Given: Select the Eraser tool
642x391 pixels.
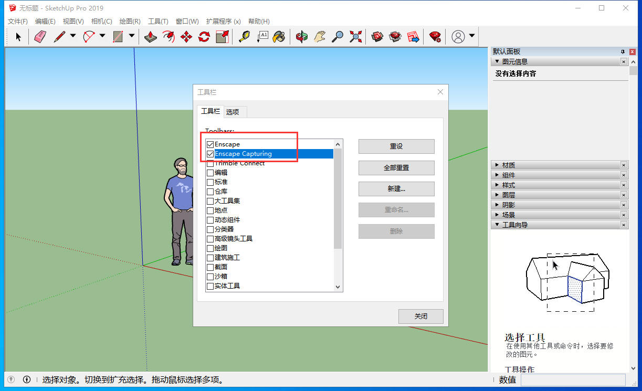Looking at the screenshot, I should point(40,36).
